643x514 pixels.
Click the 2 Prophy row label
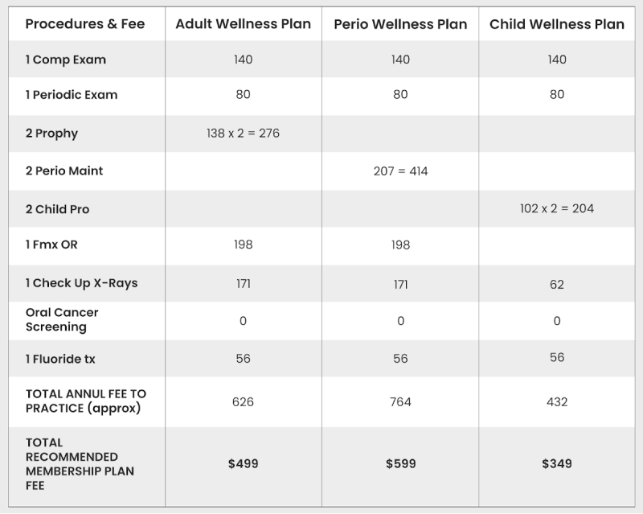51,134
